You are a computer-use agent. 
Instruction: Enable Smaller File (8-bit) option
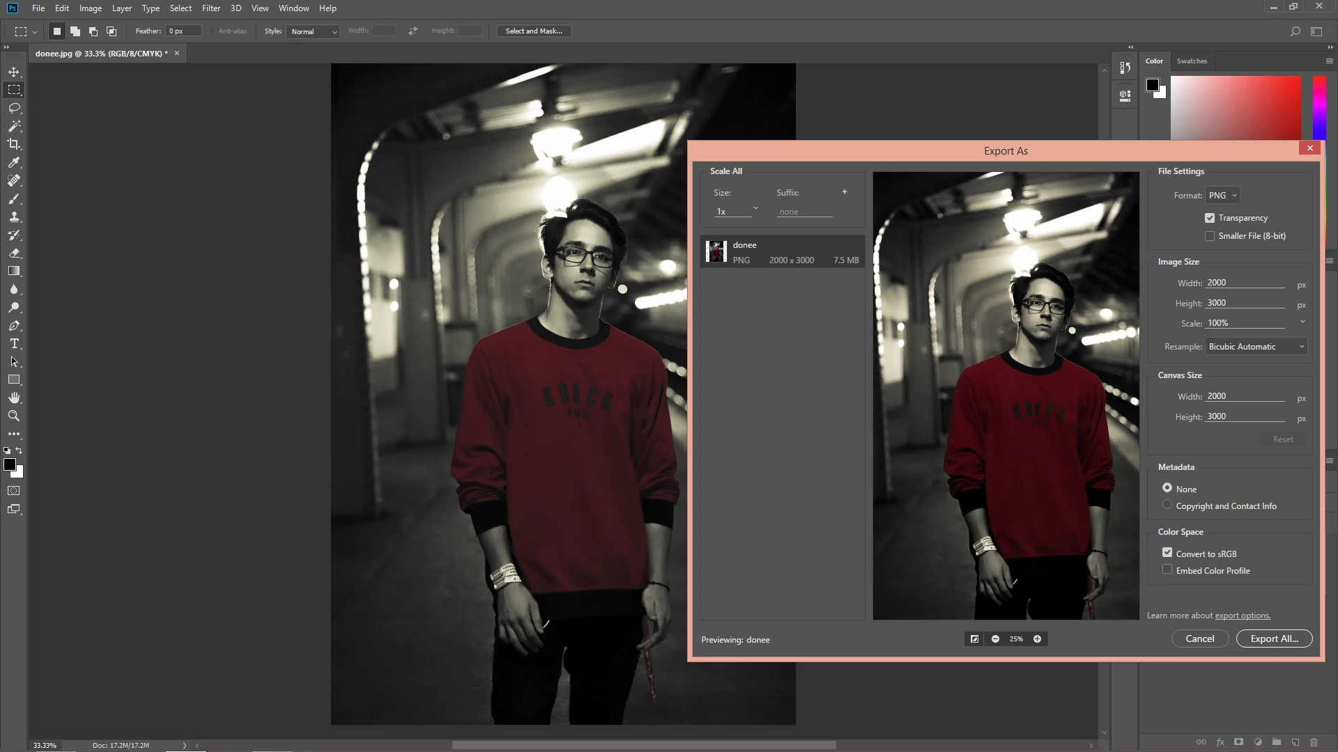coord(1210,236)
